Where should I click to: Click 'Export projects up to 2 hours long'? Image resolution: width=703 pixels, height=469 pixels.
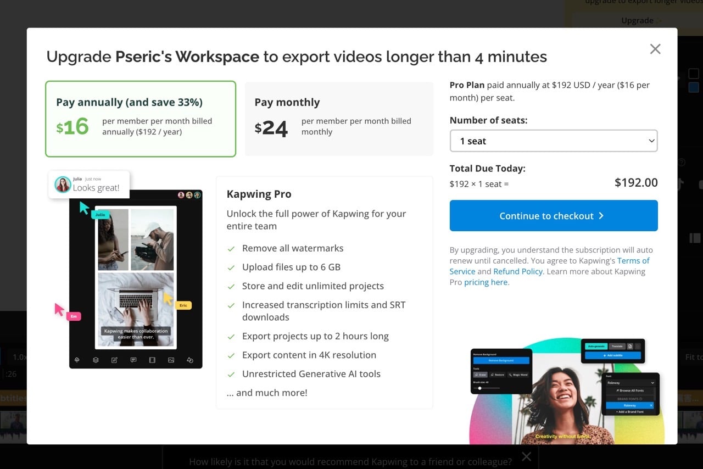tap(315, 336)
